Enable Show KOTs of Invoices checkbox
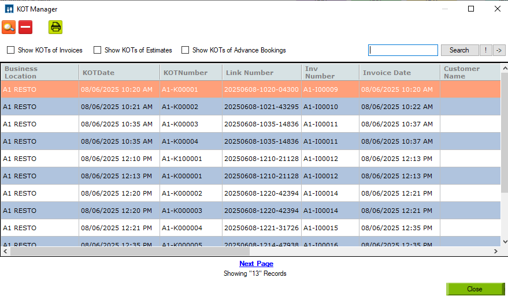Screen dimensions: 508x296 tap(10, 50)
